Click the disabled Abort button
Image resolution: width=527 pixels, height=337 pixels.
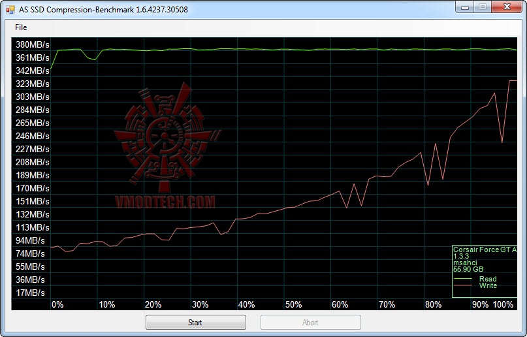coord(311,323)
